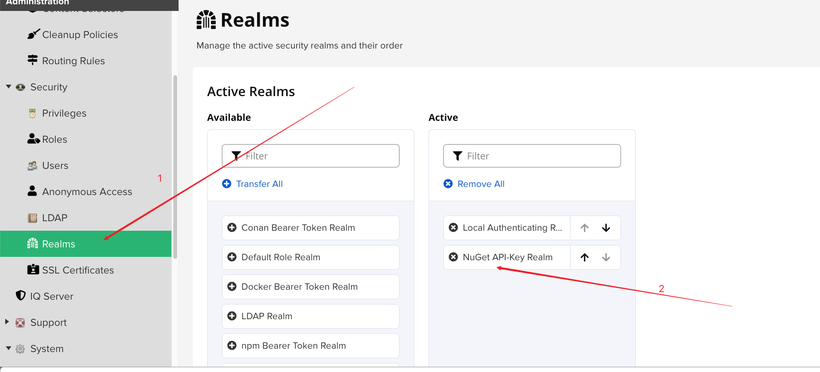The height and width of the screenshot is (372, 820).
Task: Click plus icon on npm Bearer Token Realm
Action: tap(232, 345)
